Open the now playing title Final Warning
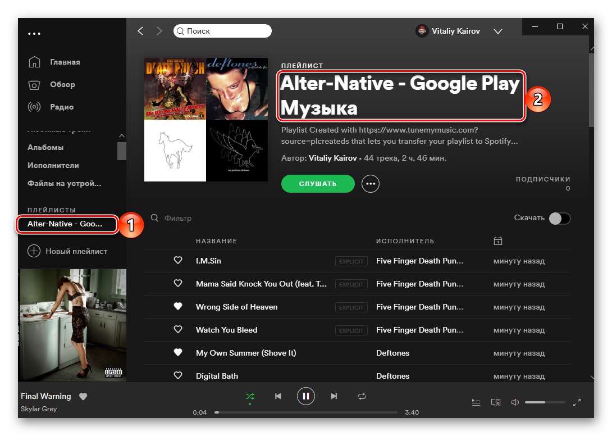Image resolution: width=612 pixels, height=436 pixels. click(x=45, y=396)
